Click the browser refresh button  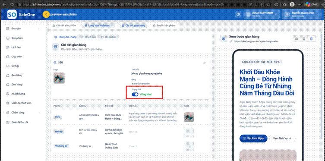click(x=12, y=4)
